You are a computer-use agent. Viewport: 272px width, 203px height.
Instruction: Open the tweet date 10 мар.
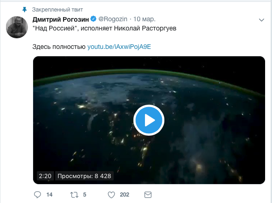[144, 19]
